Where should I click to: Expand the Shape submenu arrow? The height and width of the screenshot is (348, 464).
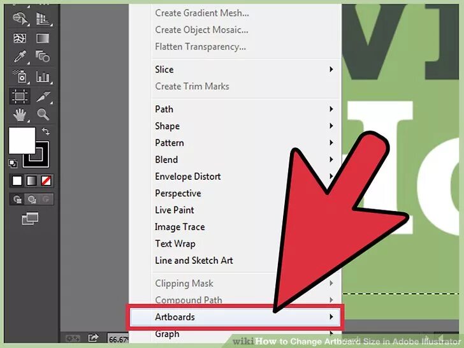click(331, 126)
